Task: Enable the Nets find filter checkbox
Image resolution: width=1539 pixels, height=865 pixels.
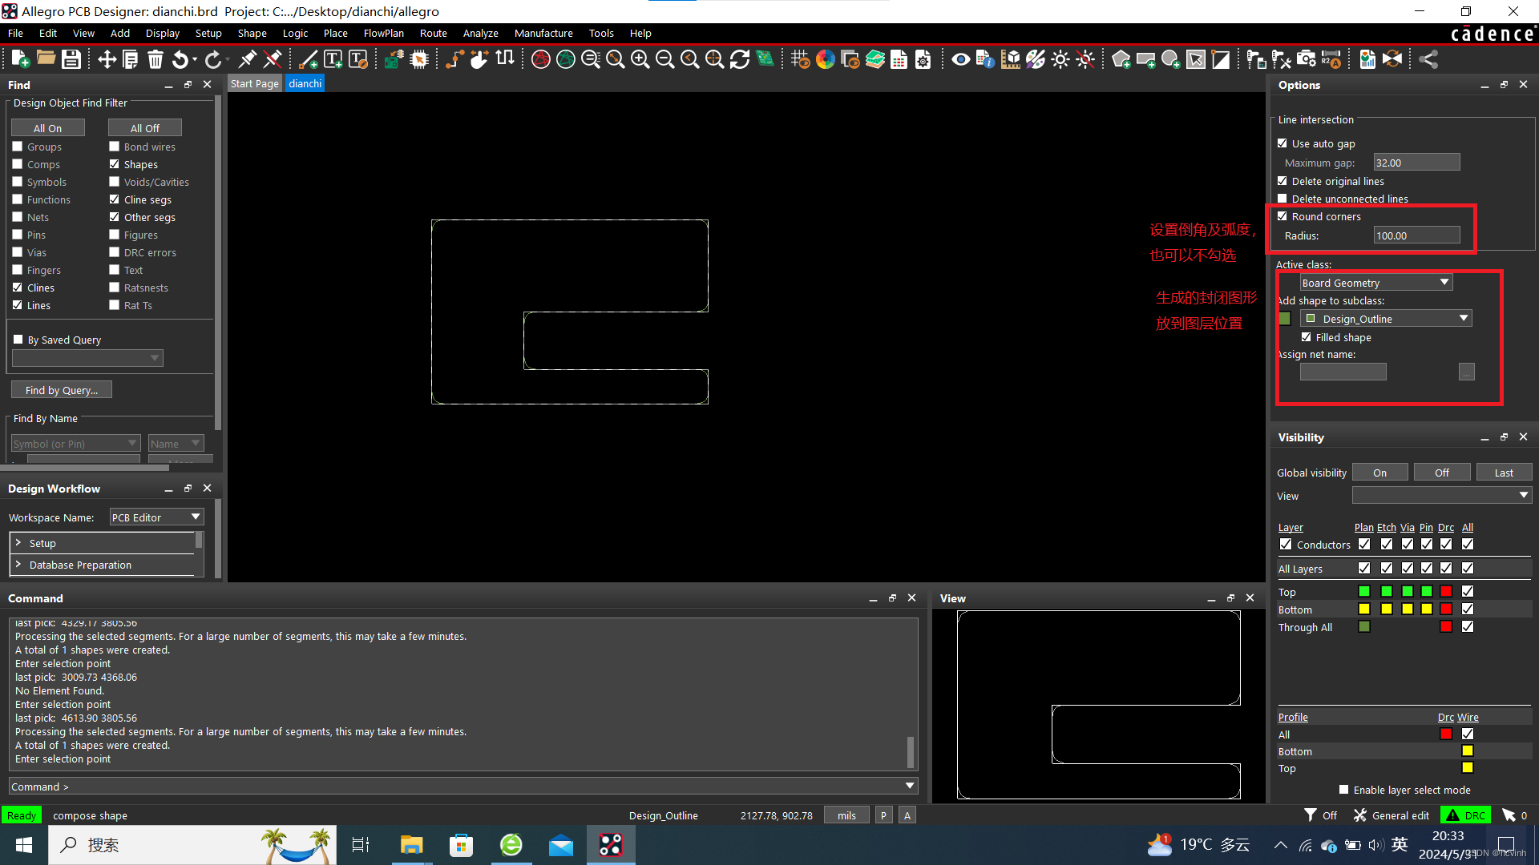Action: point(18,217)
